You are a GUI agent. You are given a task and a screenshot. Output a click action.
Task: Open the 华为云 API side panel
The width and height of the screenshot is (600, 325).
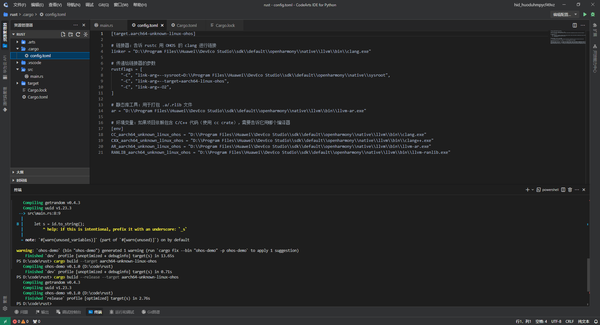point(5,67)
